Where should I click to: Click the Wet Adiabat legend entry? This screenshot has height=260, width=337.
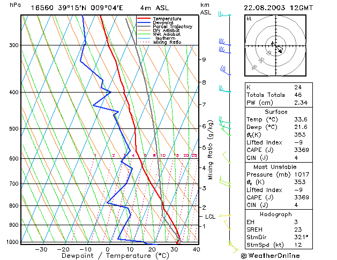pos(159,34)
